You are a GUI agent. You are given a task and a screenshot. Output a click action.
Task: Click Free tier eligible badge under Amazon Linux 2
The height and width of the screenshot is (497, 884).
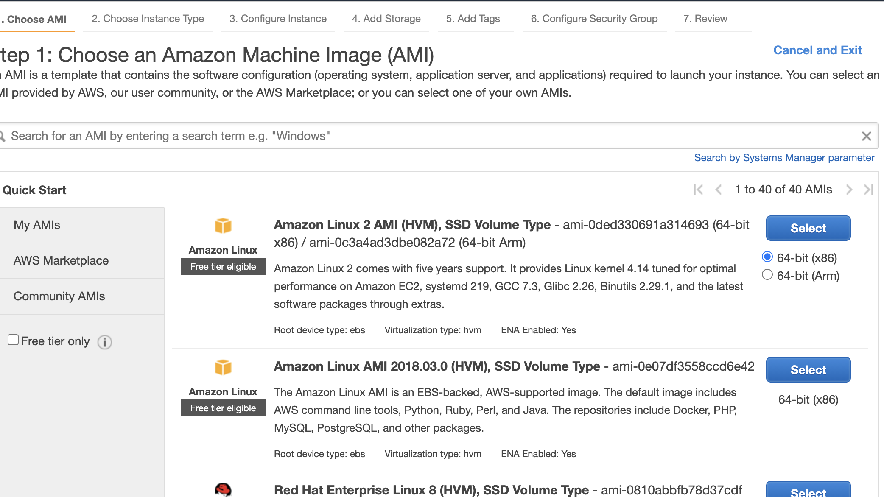pos(223,266)
